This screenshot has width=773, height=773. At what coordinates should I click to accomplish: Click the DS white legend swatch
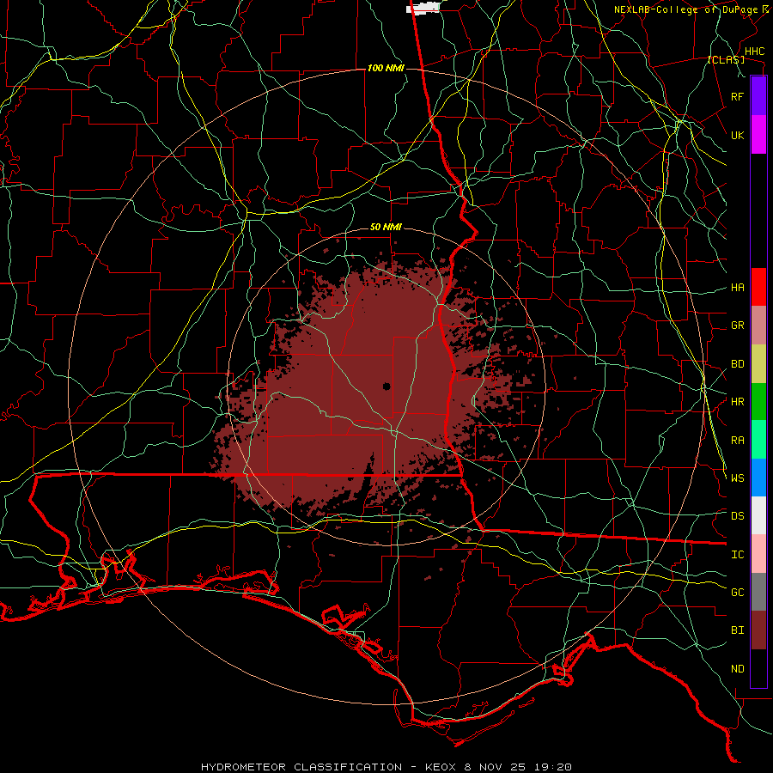(758, 515)
